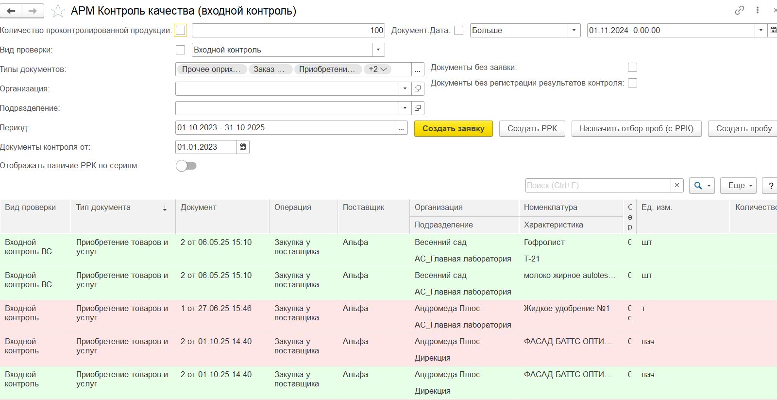Select the молоко жирное autotes… cell
The height and width of the screenshot is (400, 777).
pos(570,276)
